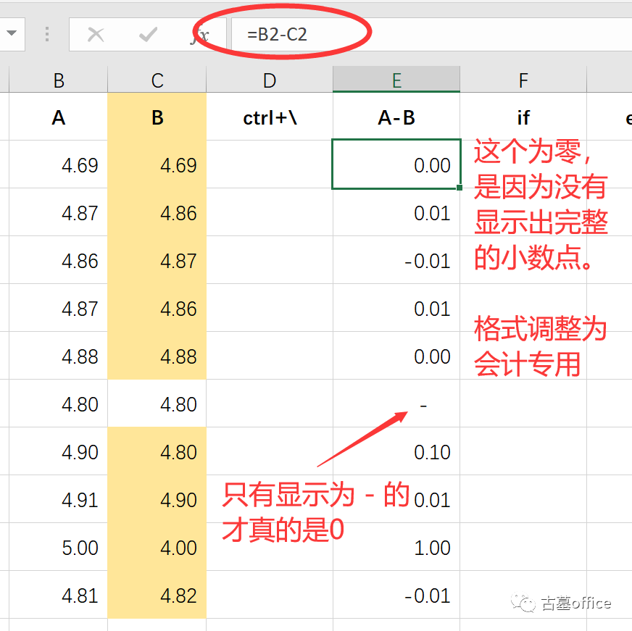The height and width of the screenshot is (631, 632).
Task: Click header cell A in column B
Action: (x=59, y=117)
